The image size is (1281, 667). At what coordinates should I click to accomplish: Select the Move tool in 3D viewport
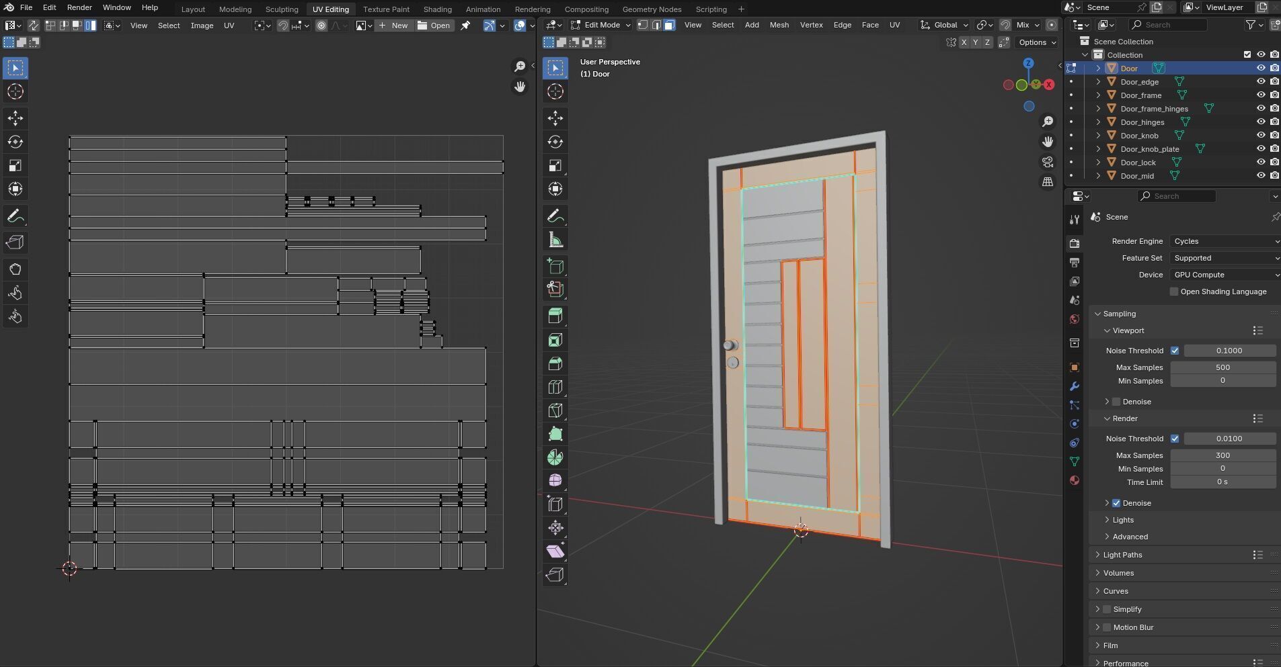tap(555, 118)
